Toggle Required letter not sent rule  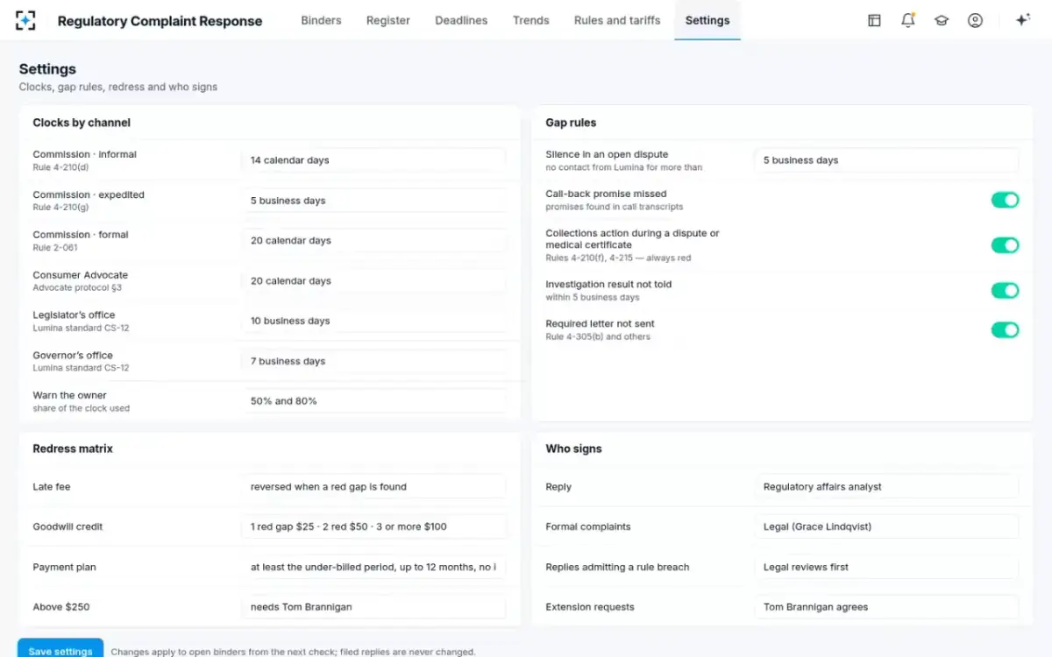1005,330
